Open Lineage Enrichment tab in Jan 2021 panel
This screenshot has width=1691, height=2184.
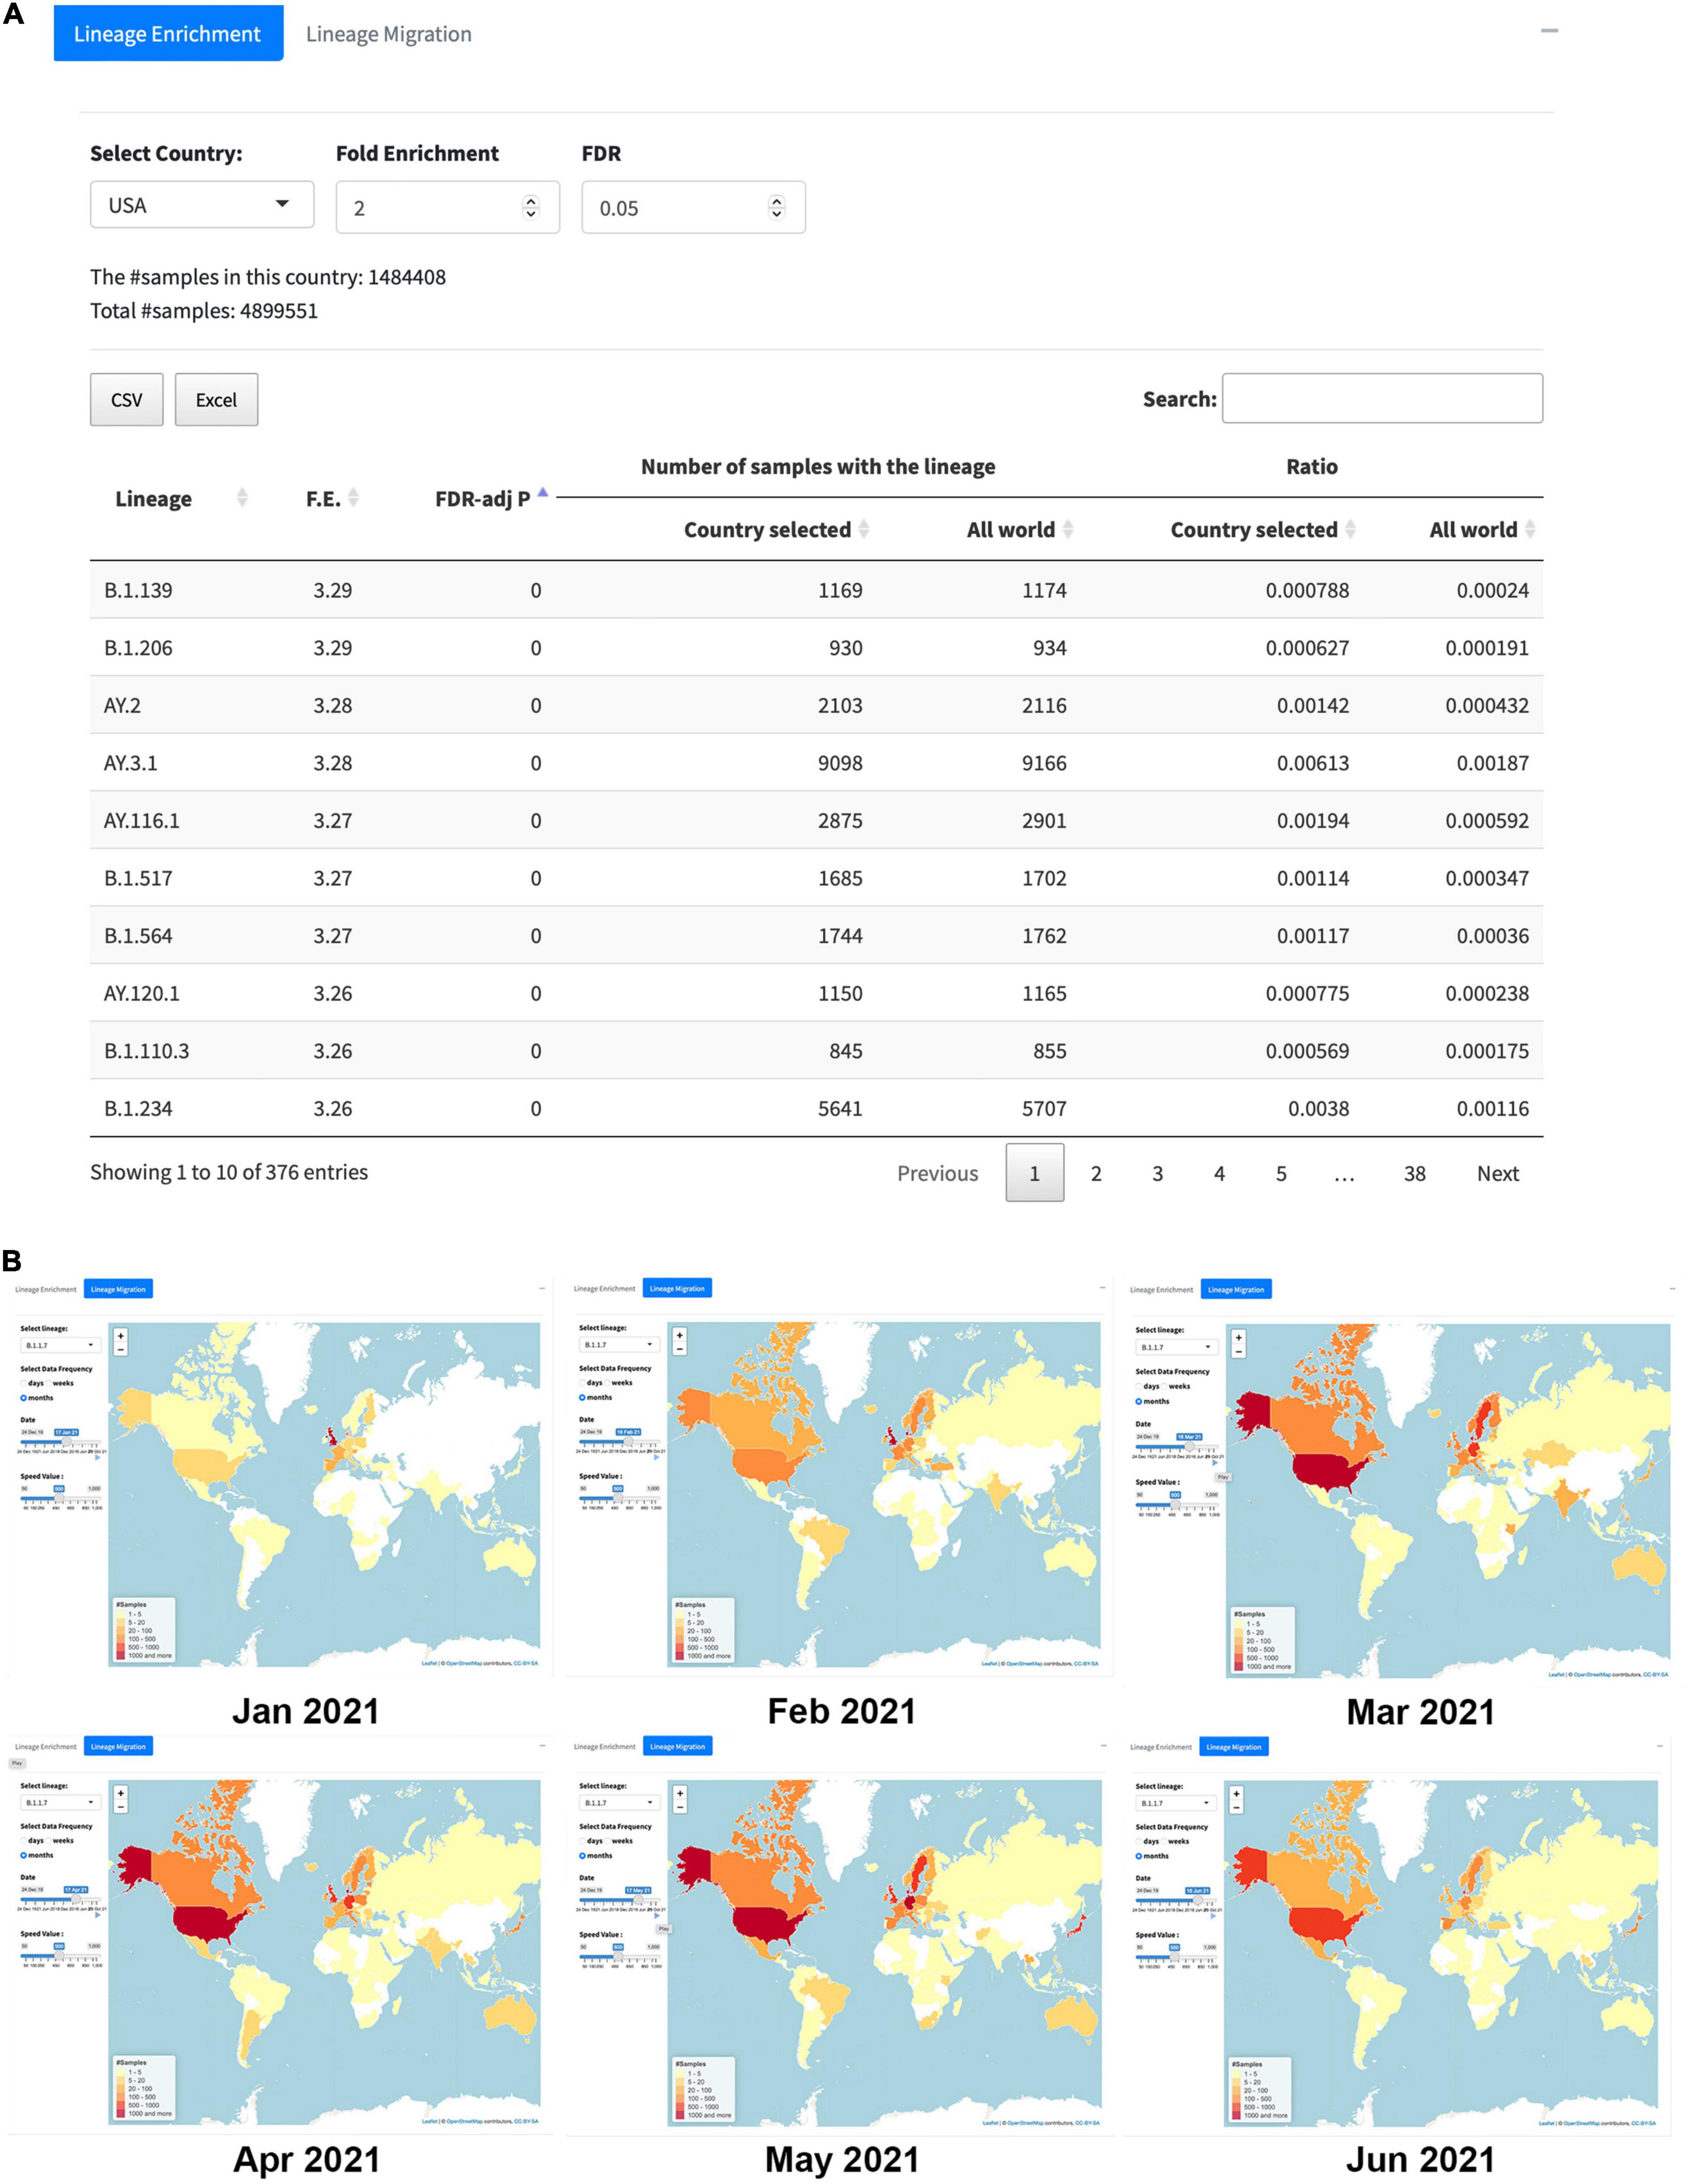pos(46,1289)
